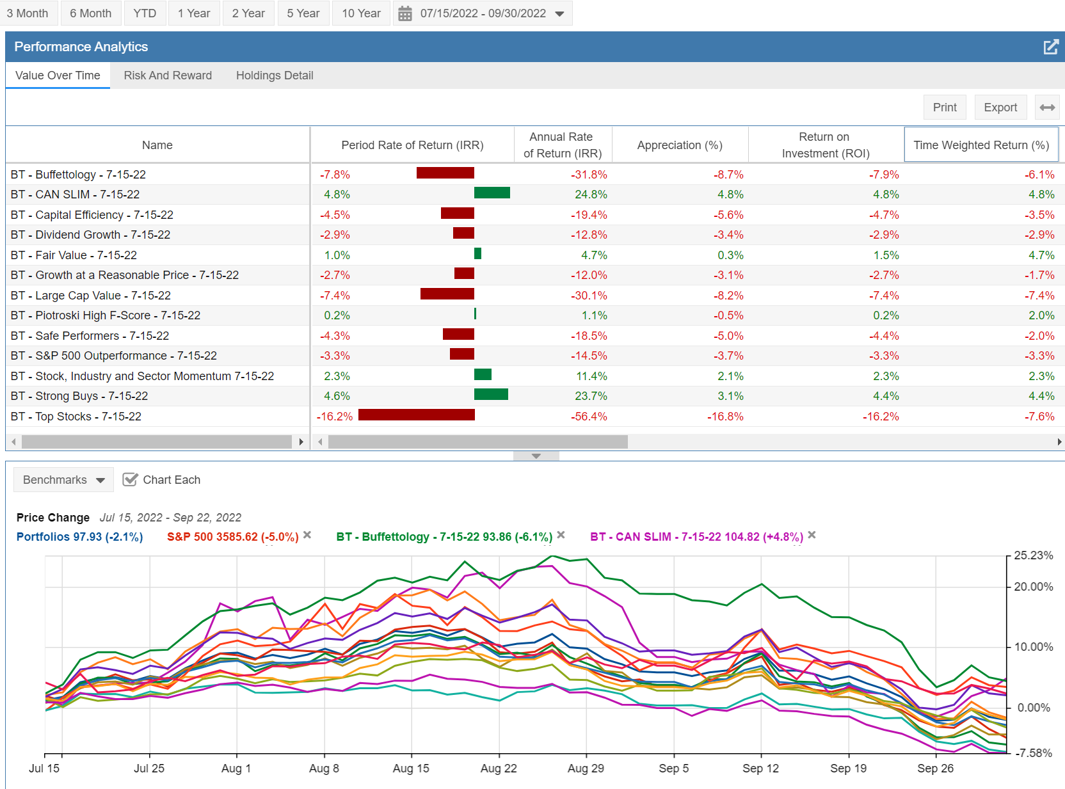Remove S&P 500 series from chart
This screenshot has height=789, width=1065.
coord(307,536)
